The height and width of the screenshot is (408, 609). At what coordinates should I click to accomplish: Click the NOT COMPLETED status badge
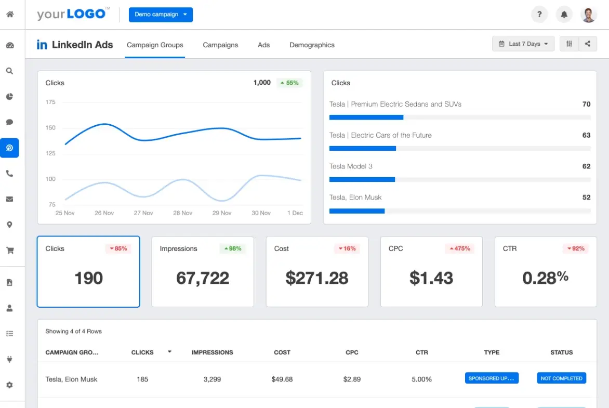pos(561,378)
